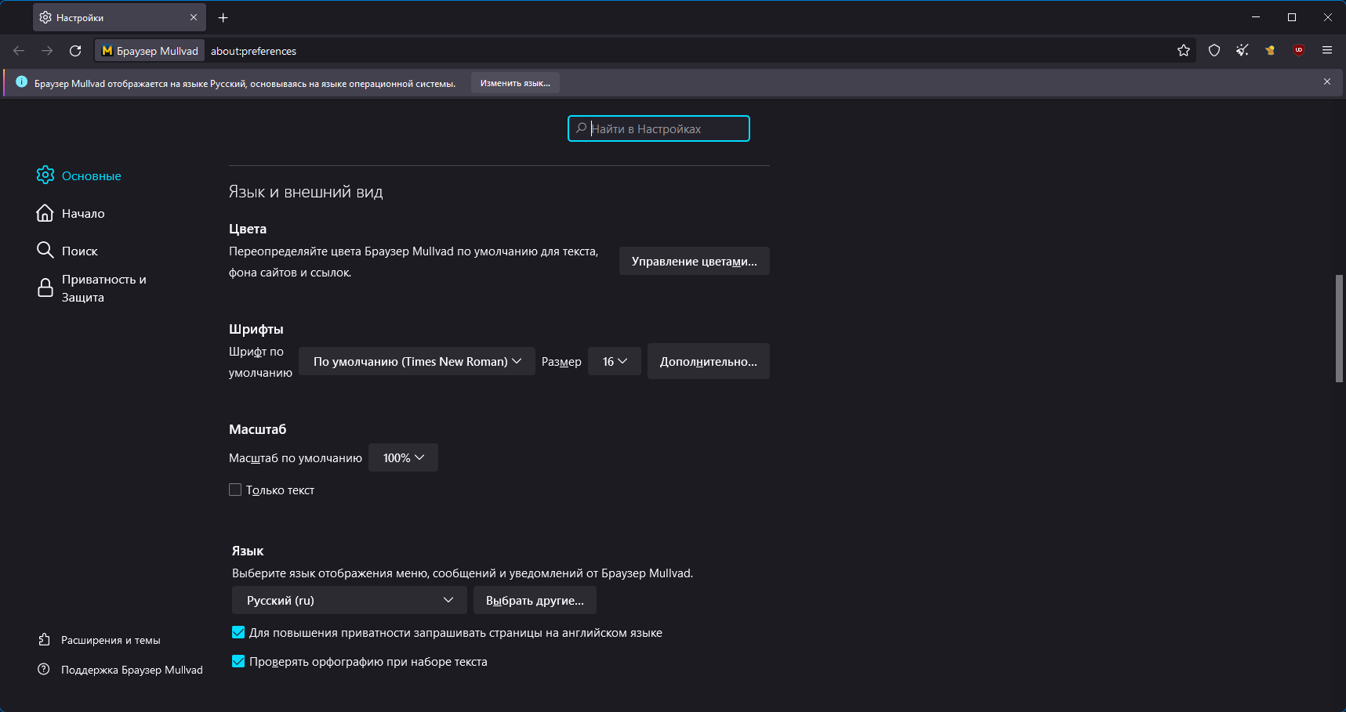Click the Поддержка help circle icon
The height and width of the screenshot is (712, 1346).
click(44, 669)
